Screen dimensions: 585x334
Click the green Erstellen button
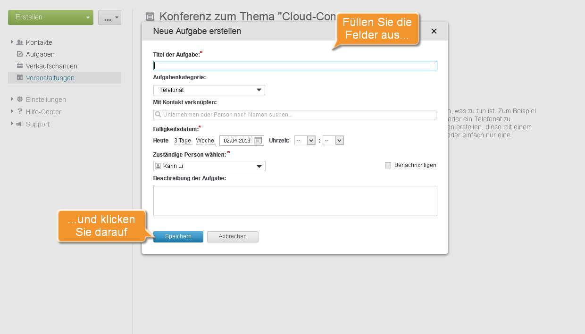[x=50, y=17]
